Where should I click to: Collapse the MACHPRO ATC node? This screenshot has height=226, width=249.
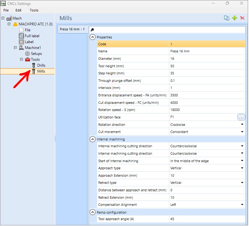[x=9, y=24]
